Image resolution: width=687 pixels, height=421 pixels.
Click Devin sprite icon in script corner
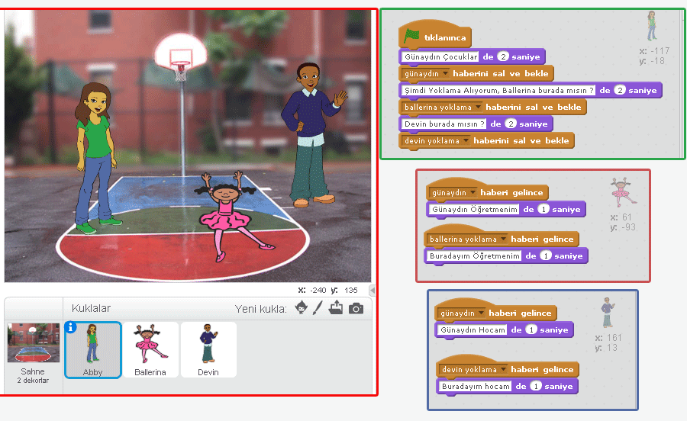[608, 313]
